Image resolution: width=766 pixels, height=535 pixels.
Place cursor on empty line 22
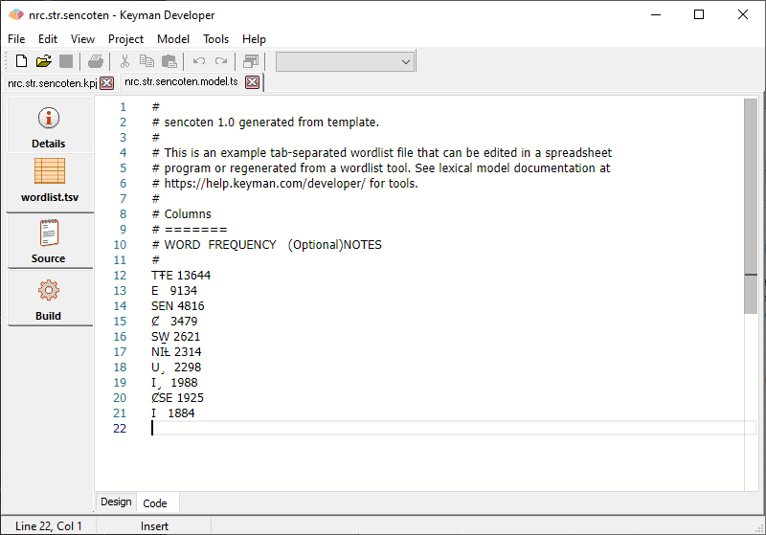[x=453, y=428]
